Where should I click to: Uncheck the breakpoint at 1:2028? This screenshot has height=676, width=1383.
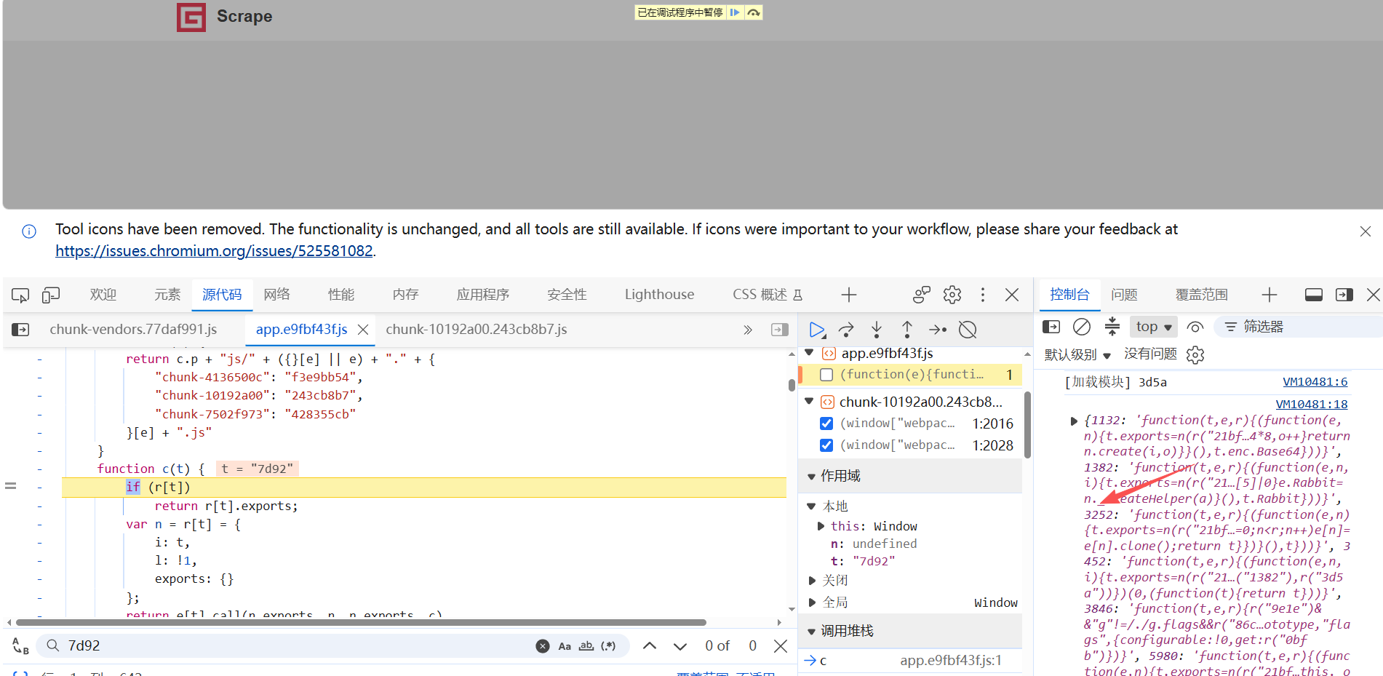(x=826, y=445)
